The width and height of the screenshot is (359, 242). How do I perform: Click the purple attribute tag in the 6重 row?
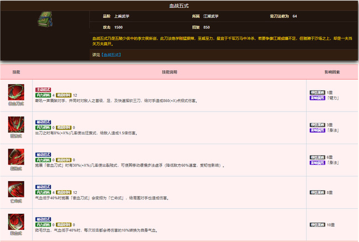point(318,163)
